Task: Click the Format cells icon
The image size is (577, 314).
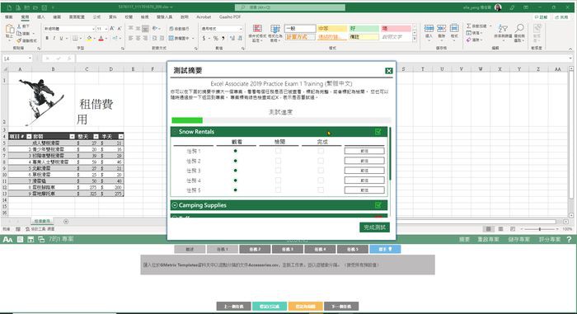Action: pos(454,29)
